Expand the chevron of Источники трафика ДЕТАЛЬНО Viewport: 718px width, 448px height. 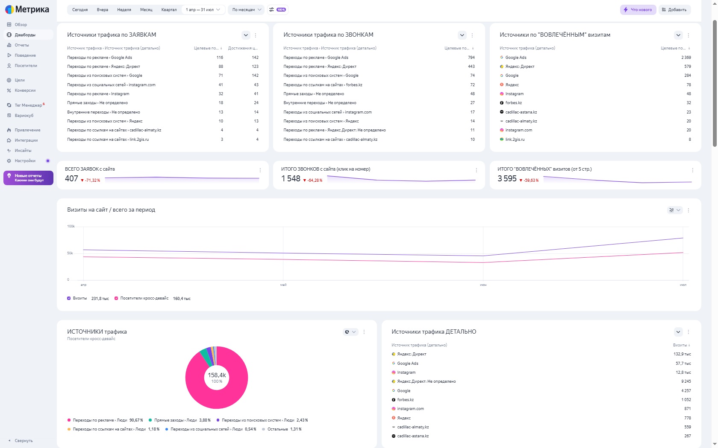(678, 332)
